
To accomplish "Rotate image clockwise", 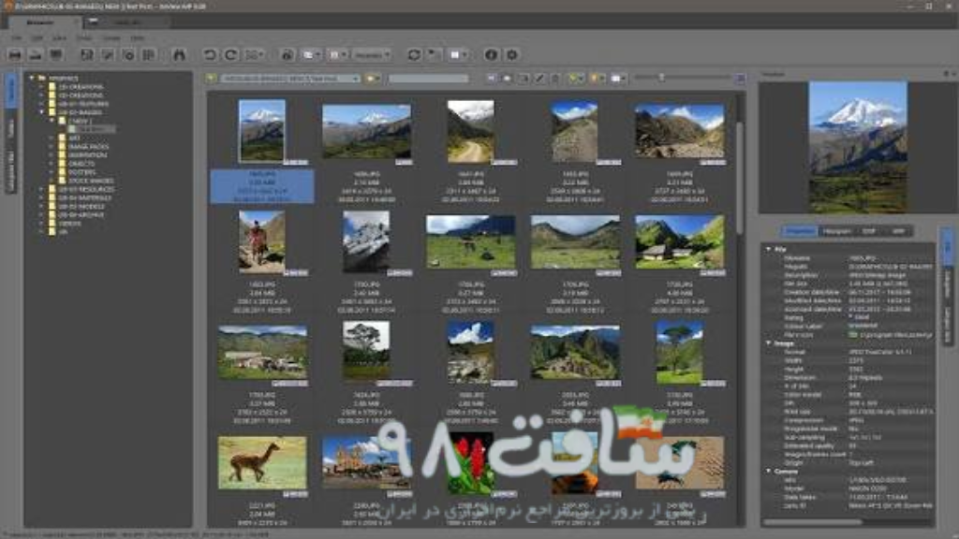I will [x=230, y=55].
